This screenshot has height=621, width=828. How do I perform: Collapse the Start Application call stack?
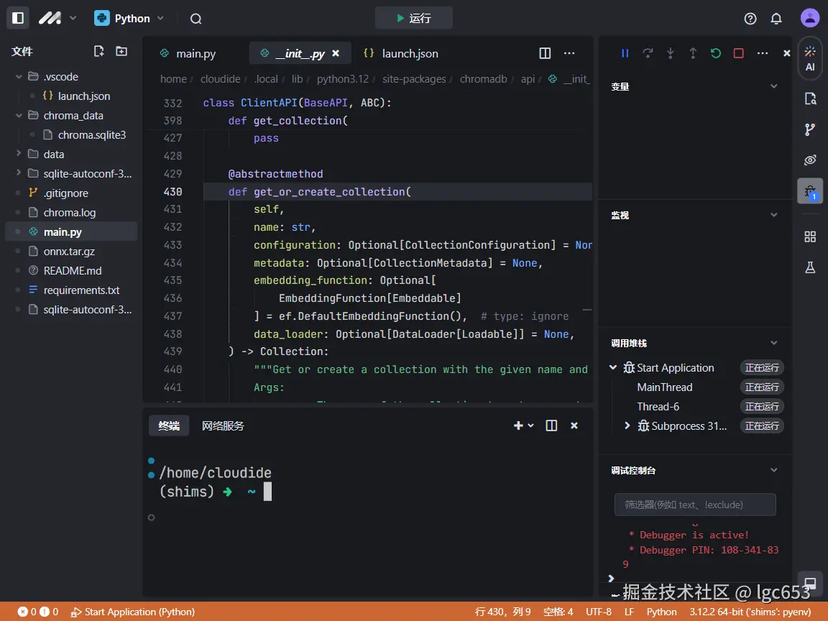pyautogui.click(x=613, y=367)
